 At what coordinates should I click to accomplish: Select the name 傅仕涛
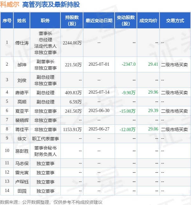(x=22, y=43)
